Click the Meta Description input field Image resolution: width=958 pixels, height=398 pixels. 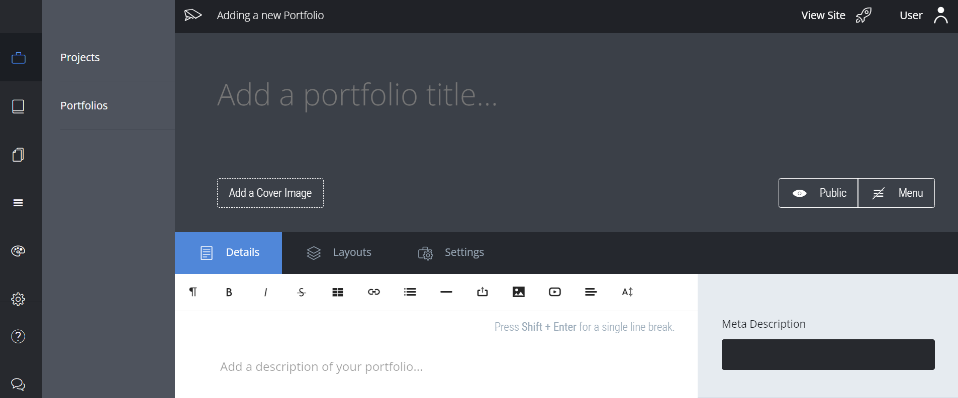[827, 354]
